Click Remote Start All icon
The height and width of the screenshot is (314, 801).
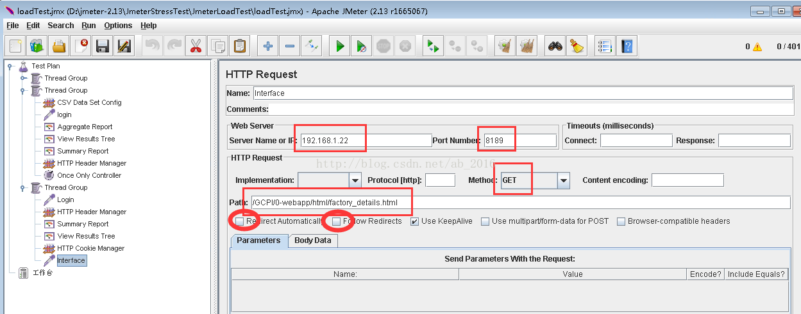pos(434,46)
